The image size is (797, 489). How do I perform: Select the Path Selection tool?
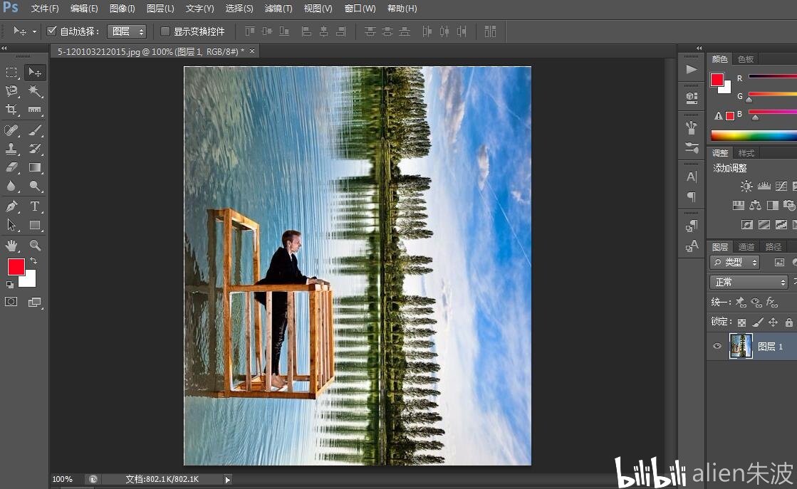(x=11, y=225)
